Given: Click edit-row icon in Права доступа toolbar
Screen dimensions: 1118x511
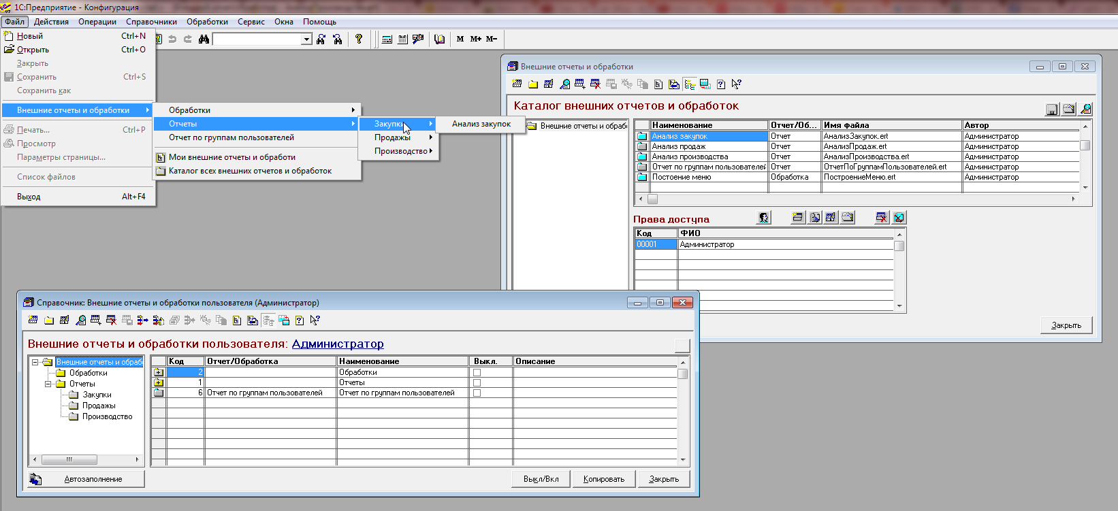Looking at the screenshot, I should [831, 218].
